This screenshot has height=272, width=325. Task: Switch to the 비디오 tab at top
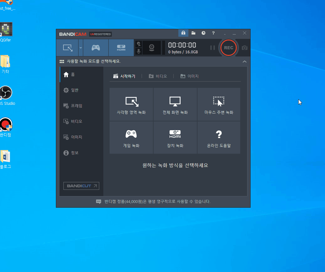158,76
